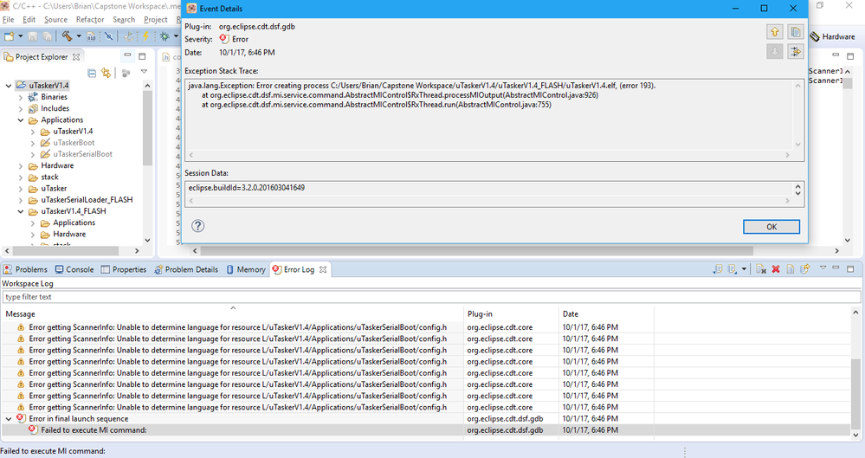This screenshot has height=458, width=865.
Task: Open dropdown arrow beside New icon
Action: tap(21, 36)
